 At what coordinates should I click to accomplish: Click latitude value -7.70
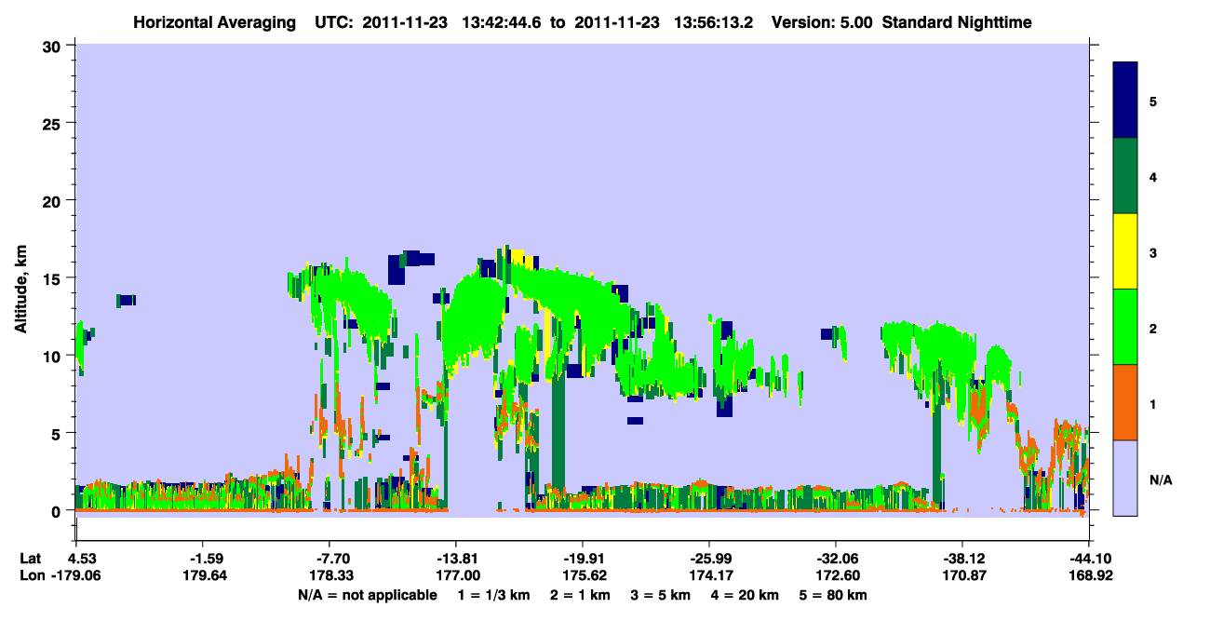pos(330,559)
